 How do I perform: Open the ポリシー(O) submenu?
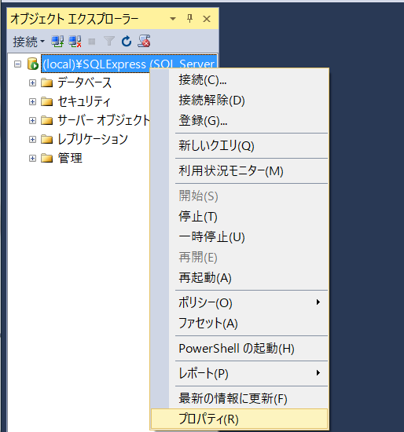[x=240, y=302]
